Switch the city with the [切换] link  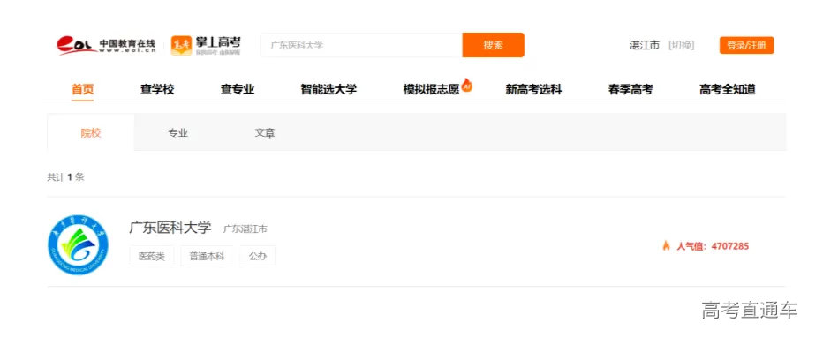[682, 46]
